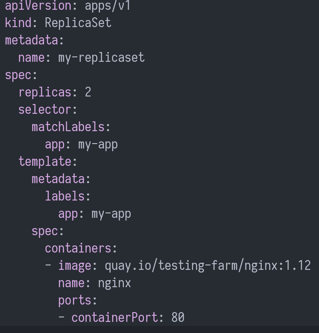This screenshot has width=319, height=333.
Task: Click the top-level spec key
Action: (18, 75)
